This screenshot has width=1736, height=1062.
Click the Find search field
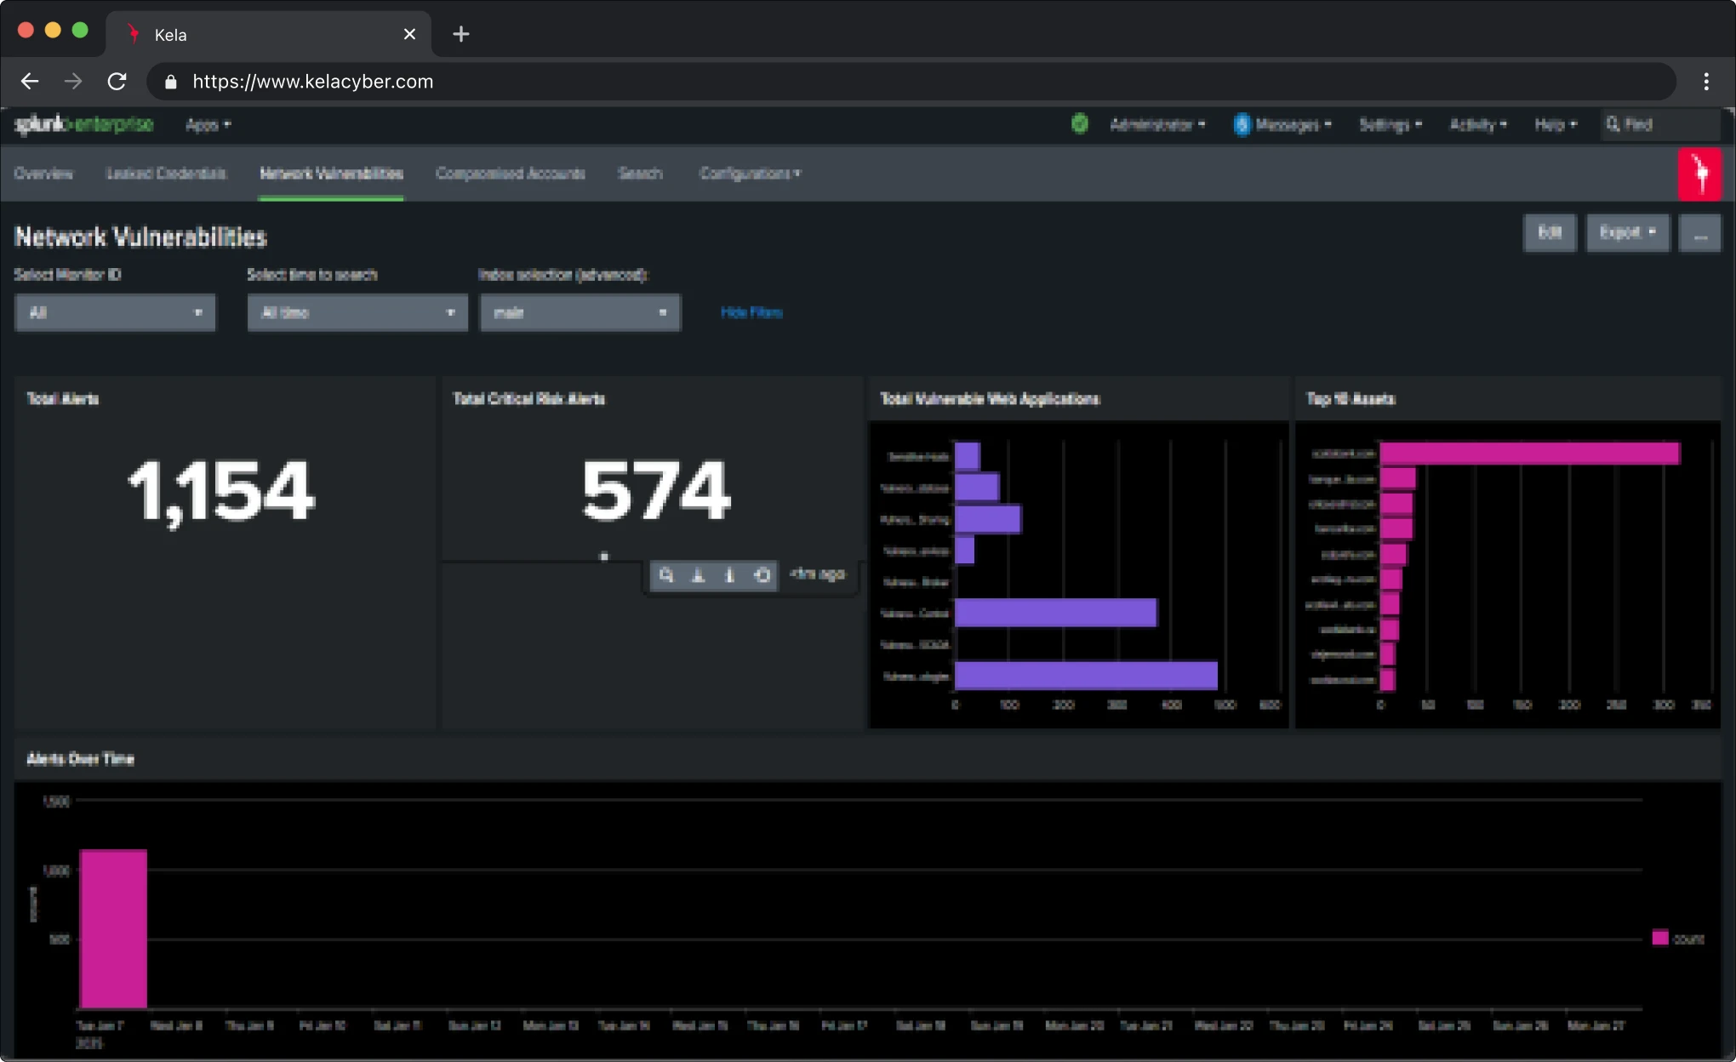click(1659, 125)
